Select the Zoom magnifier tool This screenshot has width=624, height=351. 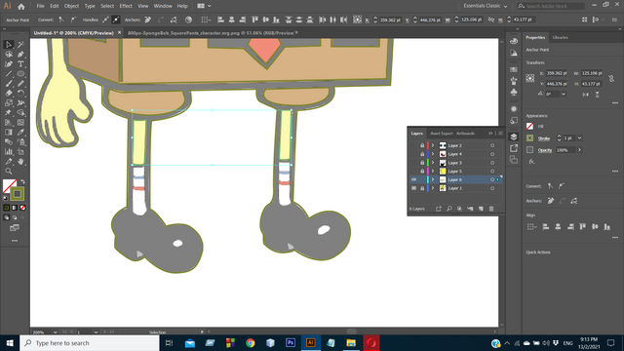pyautogui.click(x=9, y=172)
